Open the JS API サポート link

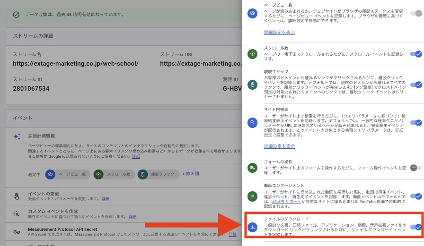pos(287,202)
